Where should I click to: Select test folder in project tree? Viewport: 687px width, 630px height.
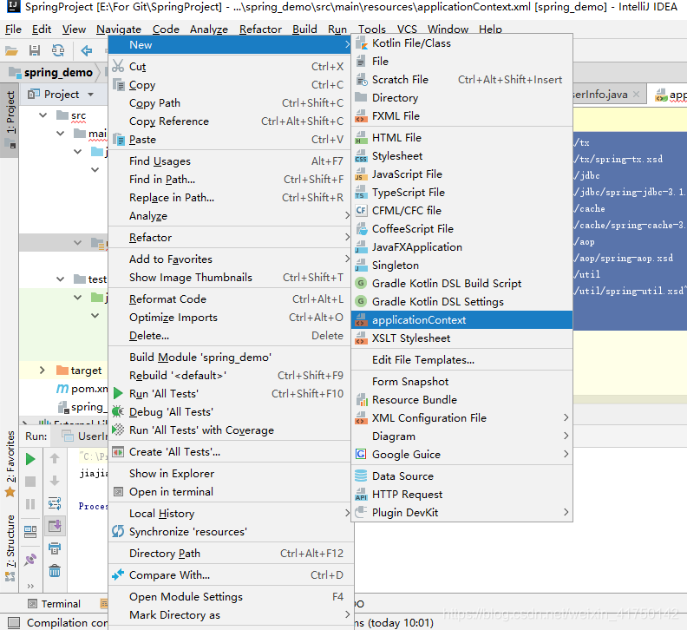(x=90, y=279)
